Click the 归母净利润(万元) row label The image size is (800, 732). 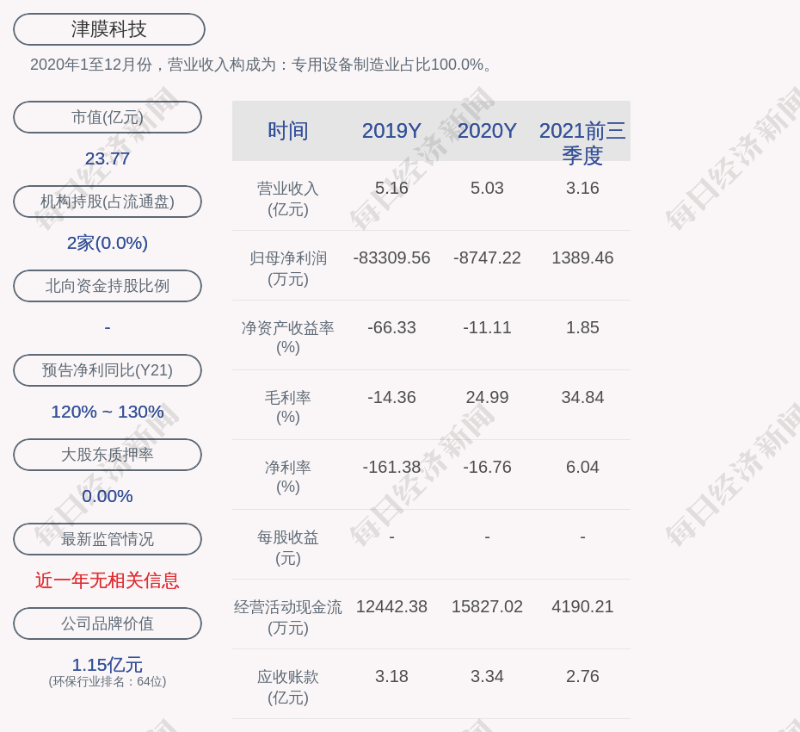point(288,269)
